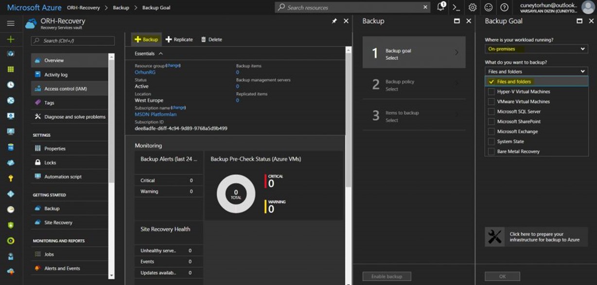
Task: Open Automation script
Action: pos(70,177)
